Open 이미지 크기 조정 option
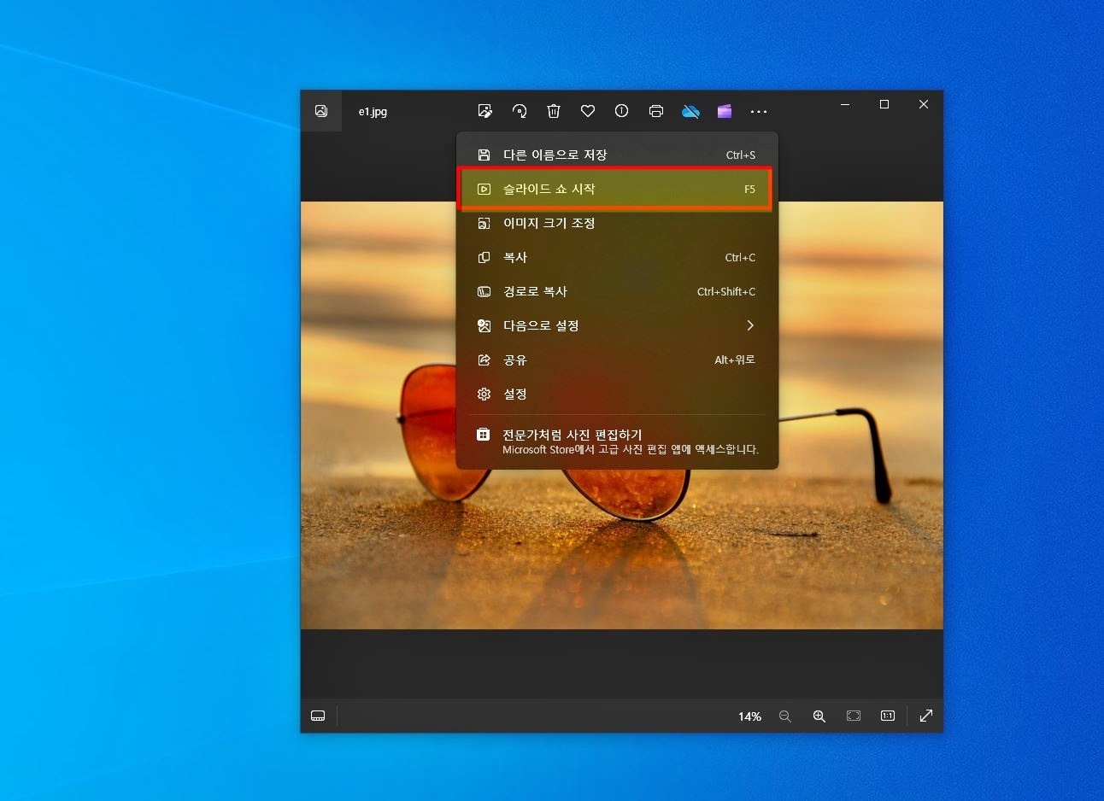Screen dimensions: 1104x801 click(x=617, y=223)
